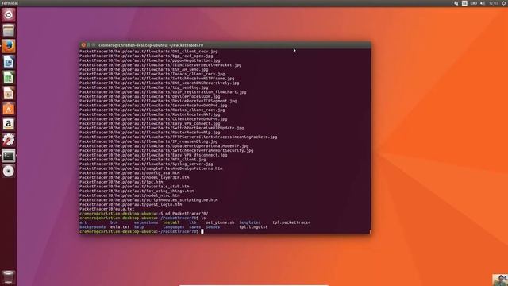The height and width of the screenshot is (286, 508).
Task: Click the iot_using_things.htm output line
Action: pyautogui.click(x=137, y=191)
